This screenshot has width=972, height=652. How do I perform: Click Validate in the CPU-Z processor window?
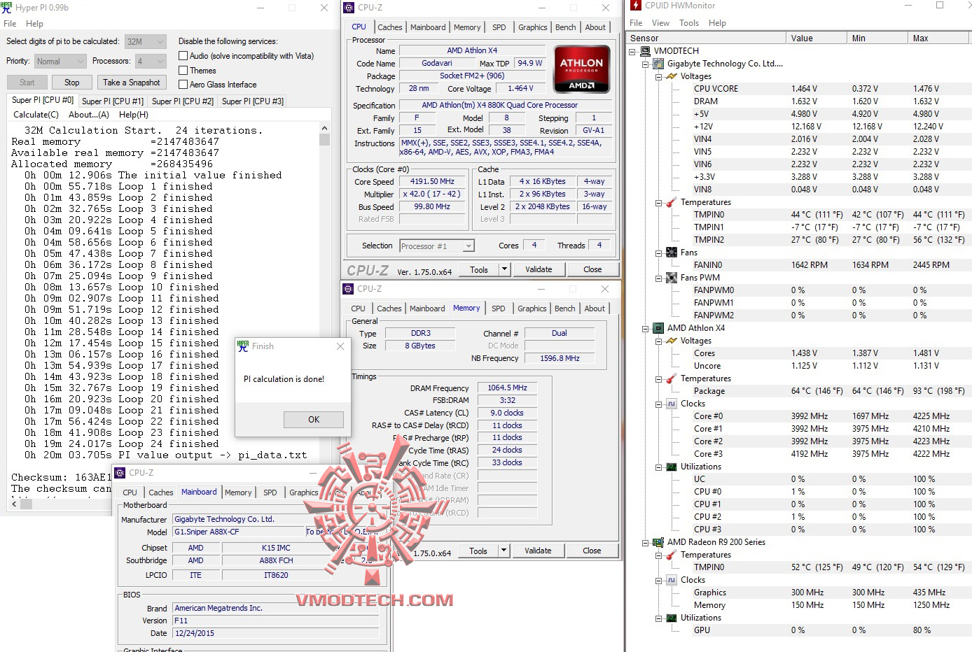coord(539,269)
